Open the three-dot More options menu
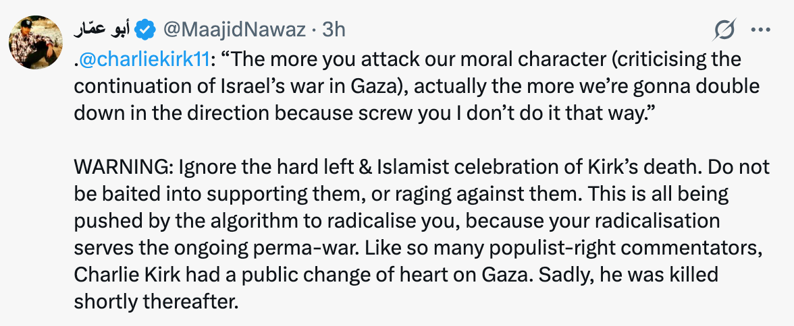Viewport: 794px width, 326px height. coord(760,30)
